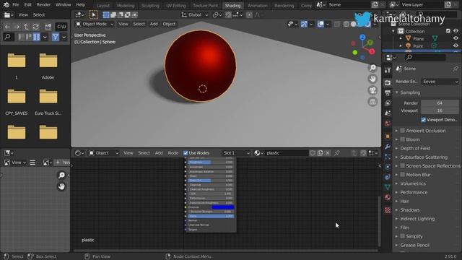Image resolution: width=462 pixels, height=260 pixels.
Task: Toggle the Use Nodes checkbox
Action: (186, 153)
